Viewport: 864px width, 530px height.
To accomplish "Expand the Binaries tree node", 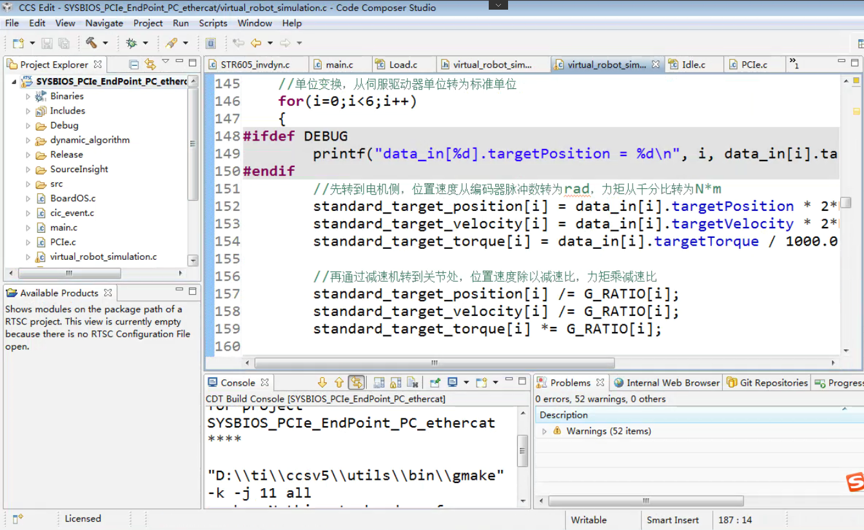I will 28,96.
